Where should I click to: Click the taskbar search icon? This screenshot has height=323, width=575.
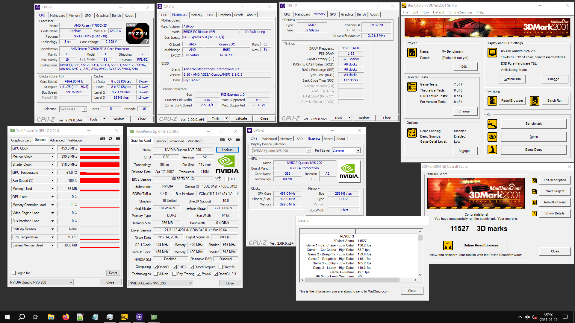tap(22, 317)
